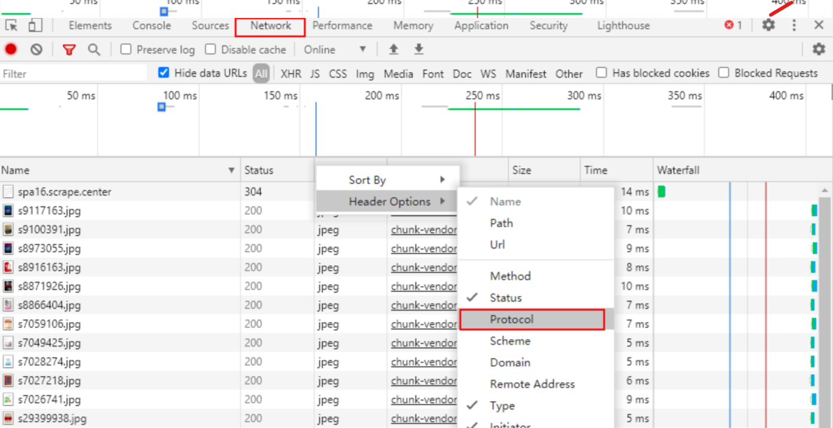Click the Filter text input field

point(73,74)
